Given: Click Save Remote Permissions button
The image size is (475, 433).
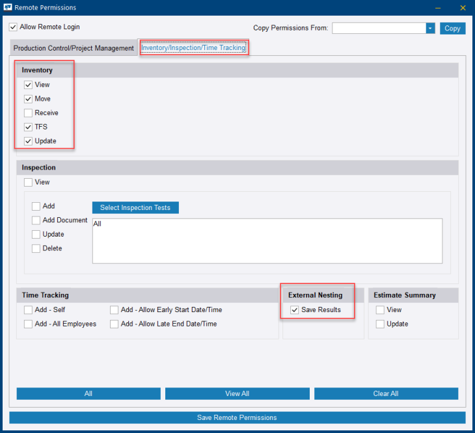Looking at the screenshot, I should click(x=237, y=417).
